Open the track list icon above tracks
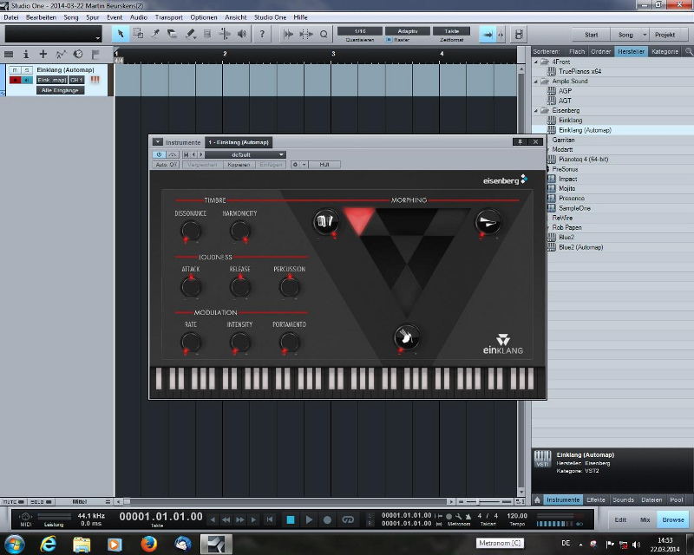 pos(9,55)
